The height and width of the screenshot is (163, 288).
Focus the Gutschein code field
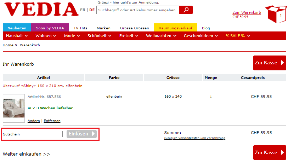(42, 134)
